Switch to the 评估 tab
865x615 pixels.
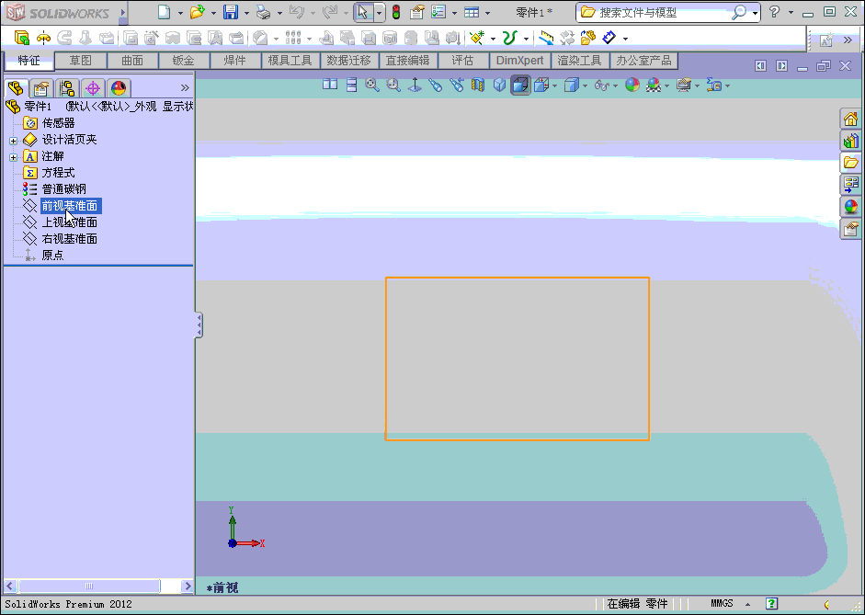point(463,61)
